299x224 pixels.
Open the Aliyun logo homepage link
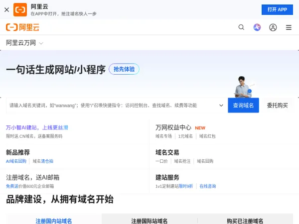pyautogui.click(x=22, y=27)
